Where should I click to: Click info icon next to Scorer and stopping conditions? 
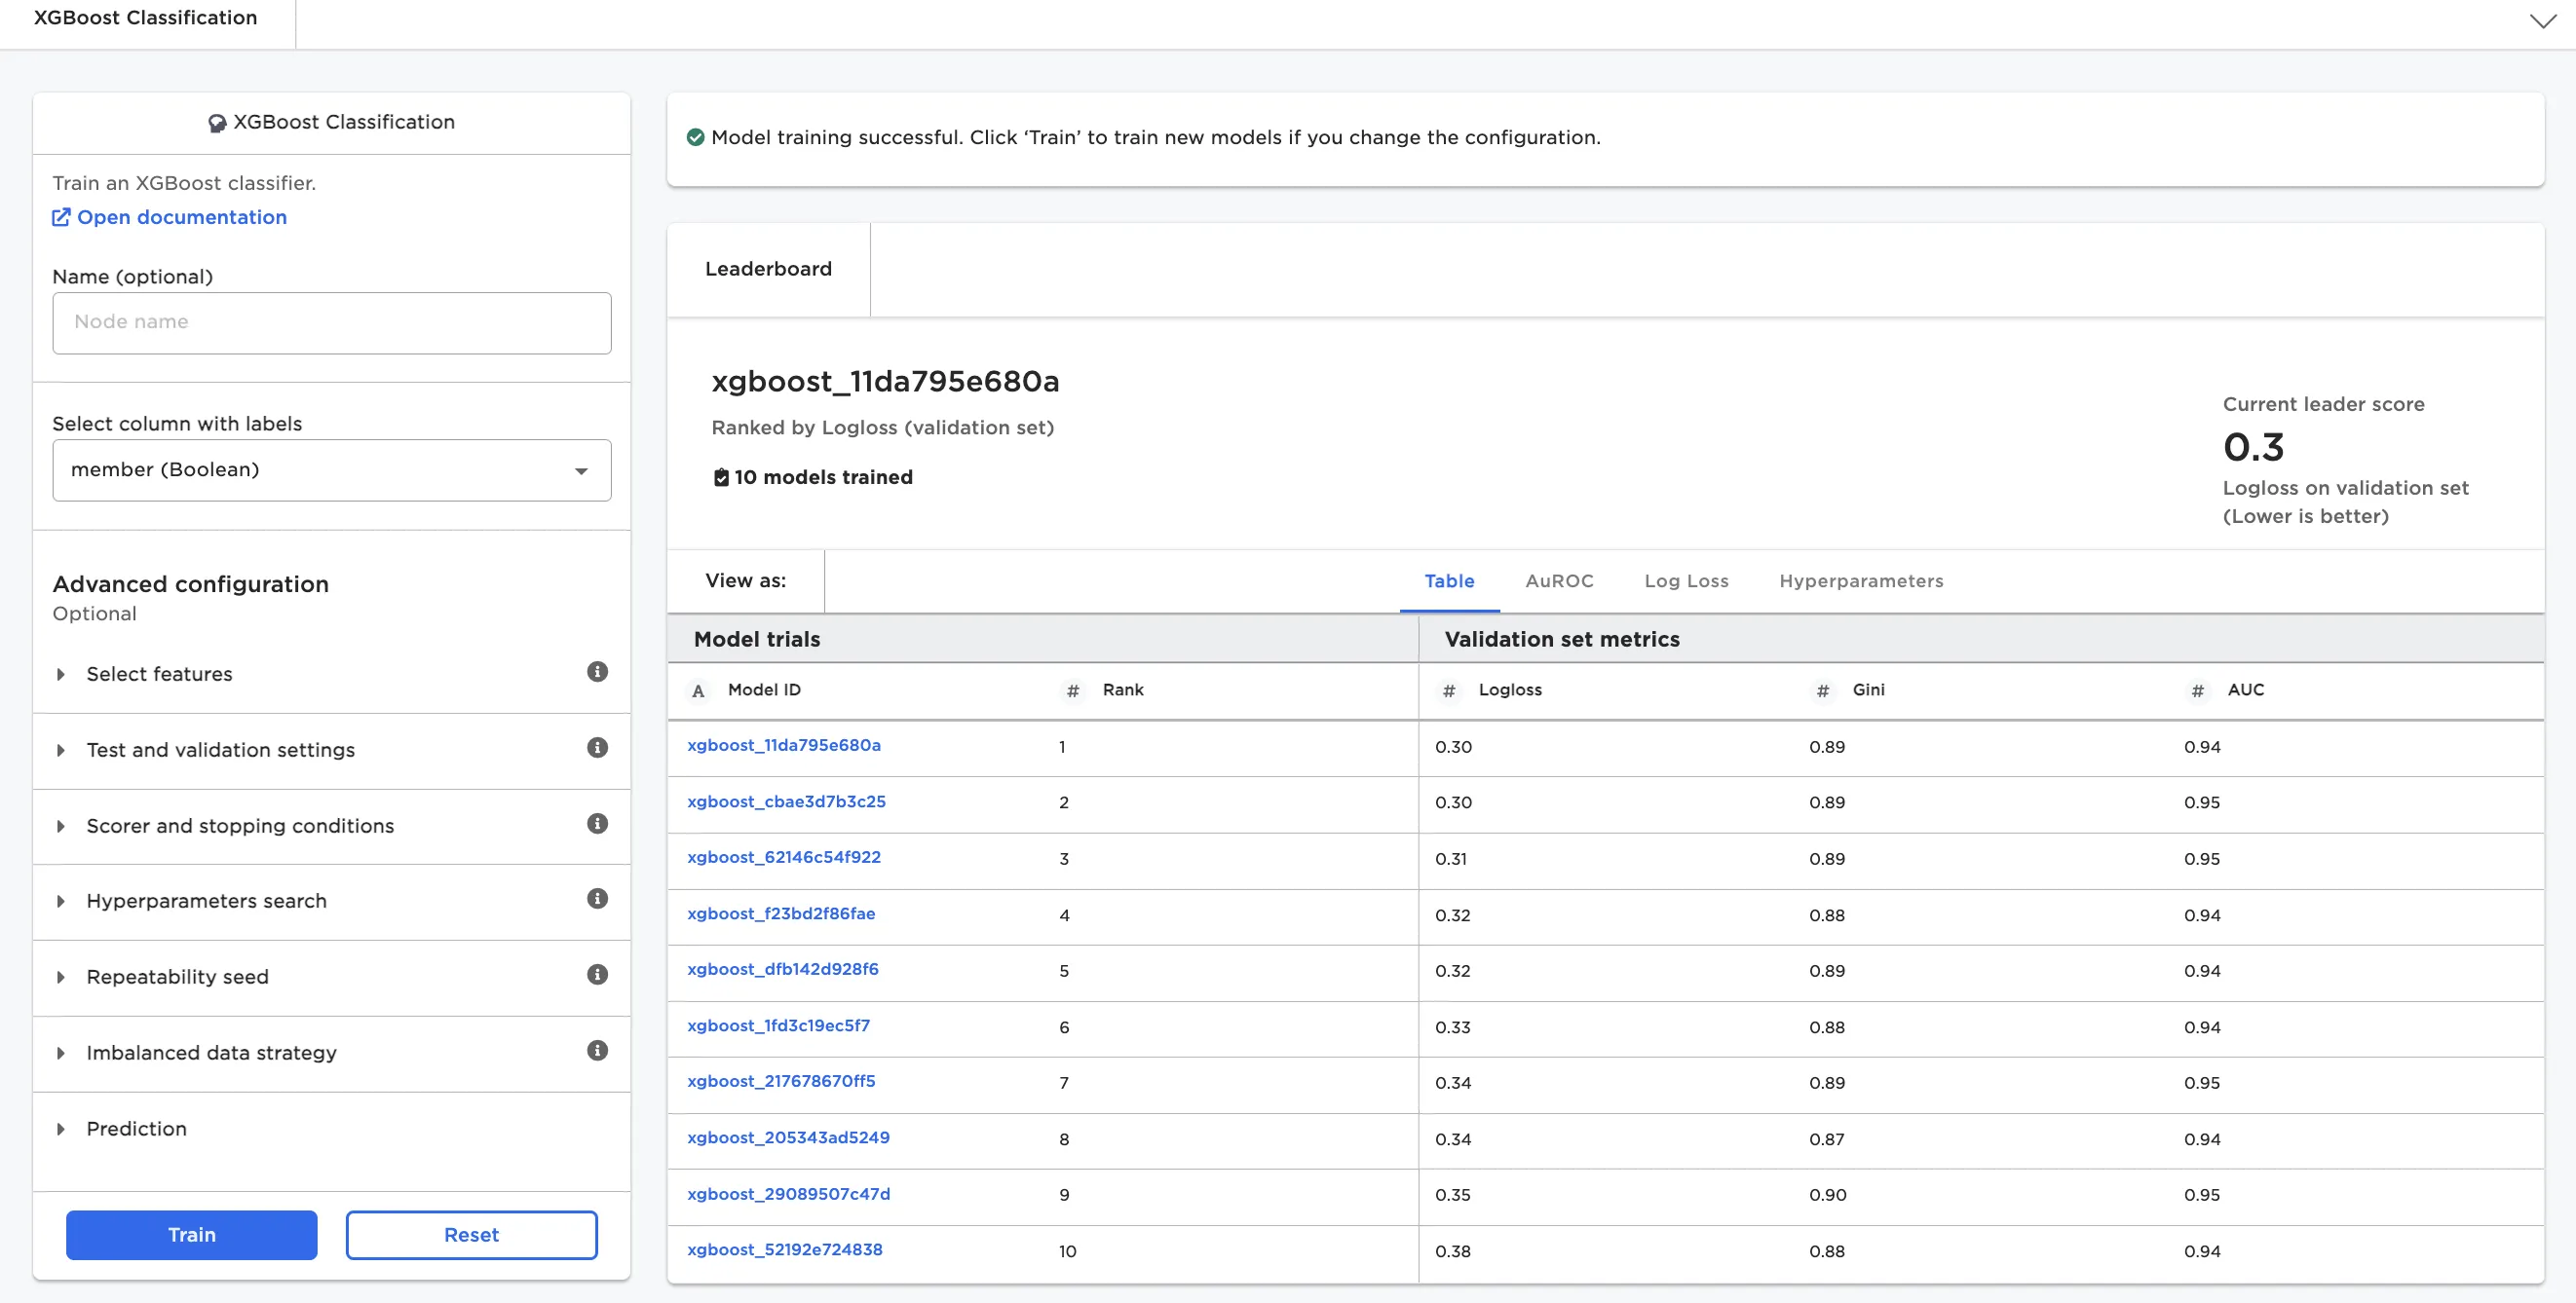[x=597, y=823]
